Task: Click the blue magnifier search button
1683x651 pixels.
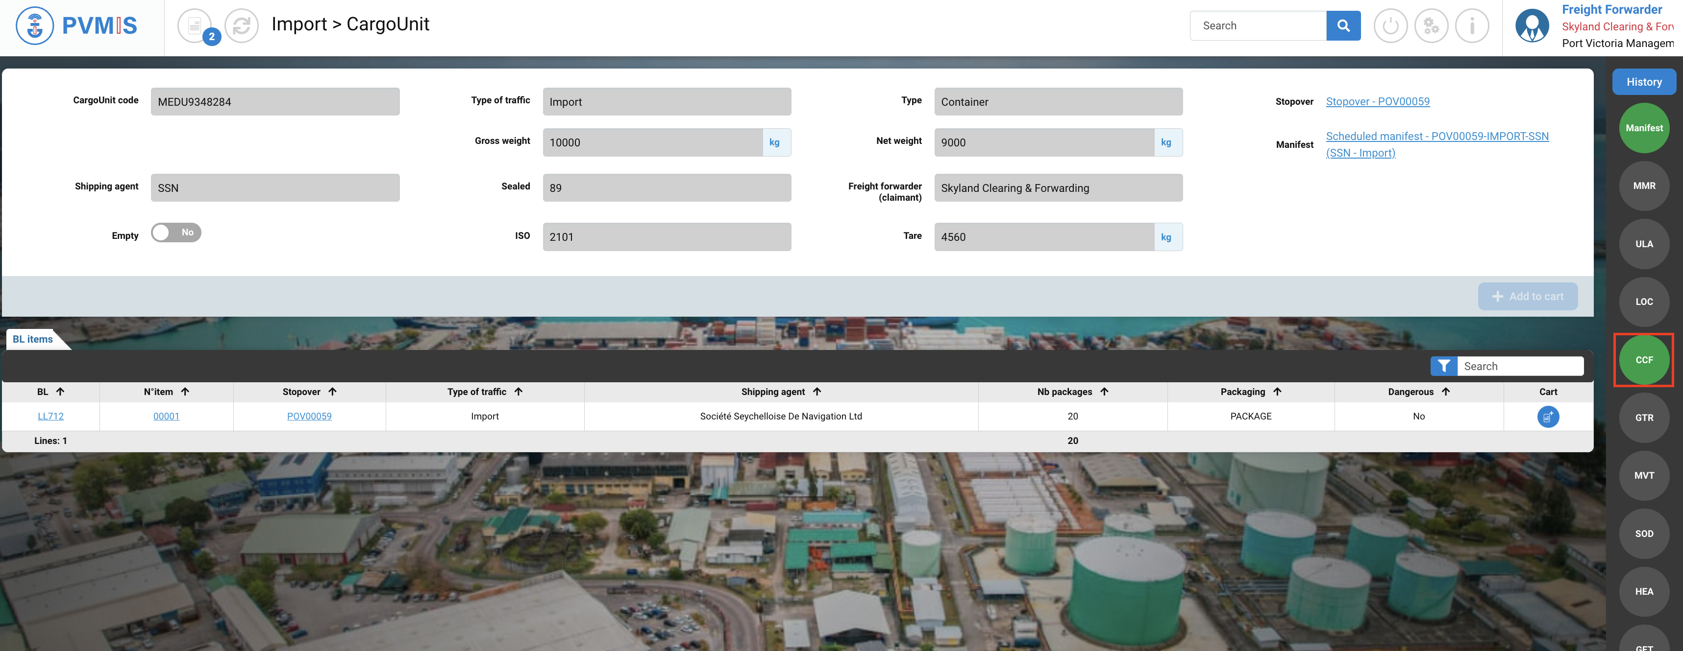Action: point(1342,25)
